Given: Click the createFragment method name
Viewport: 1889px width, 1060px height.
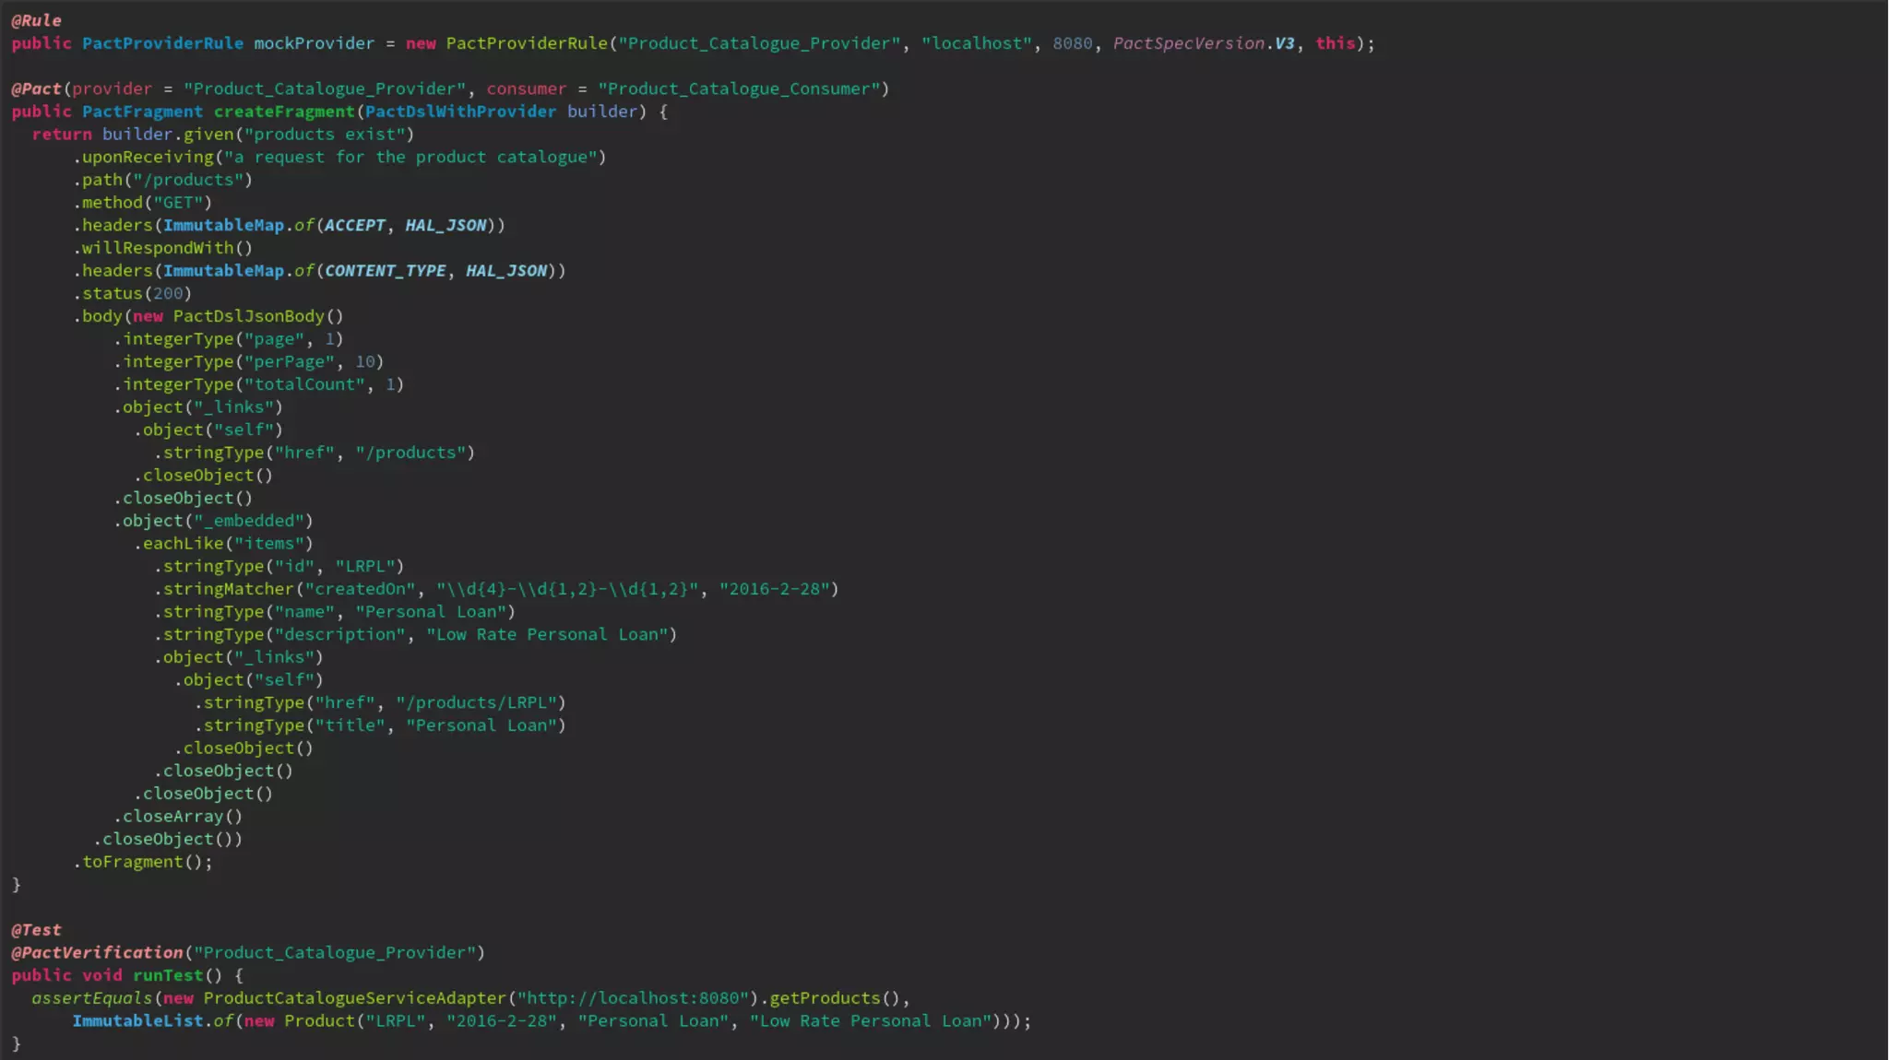Looking at the screenshot, I should [x=284, y=112].
